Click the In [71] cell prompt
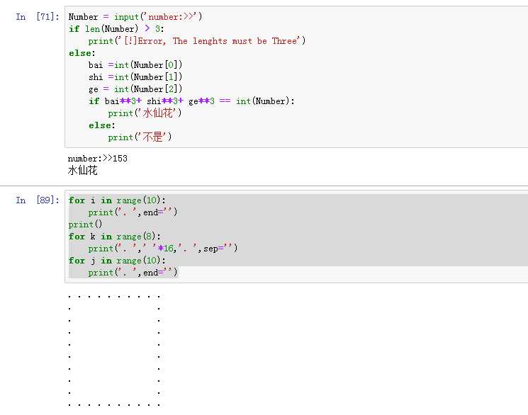Viewport: 528px width, 415px height. click(38, 16)
